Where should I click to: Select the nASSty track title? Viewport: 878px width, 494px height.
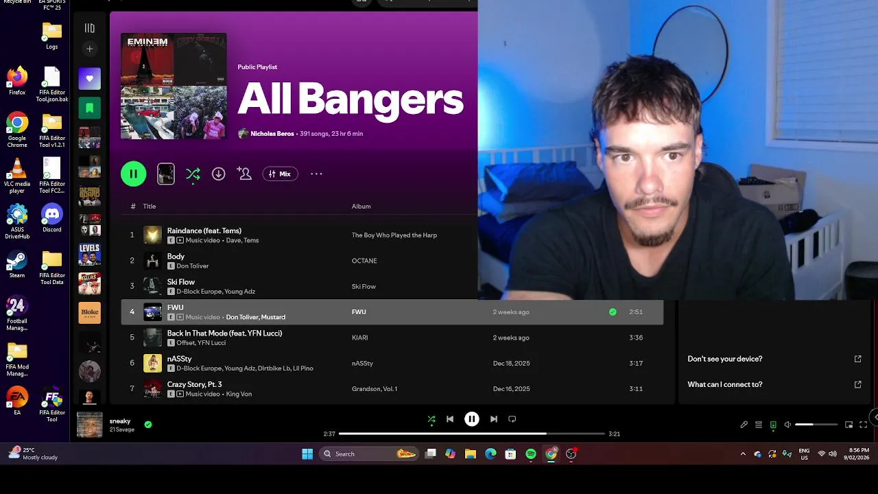coord(179,359)
